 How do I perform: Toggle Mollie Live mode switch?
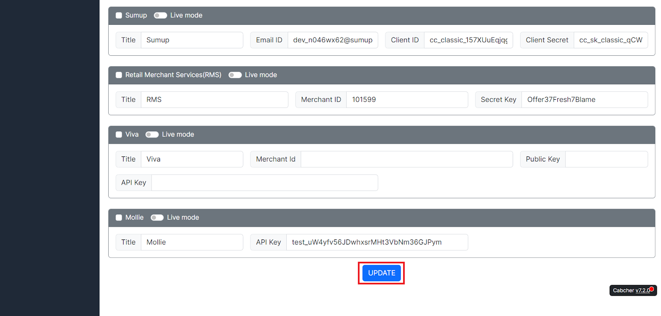click(157, 217)
